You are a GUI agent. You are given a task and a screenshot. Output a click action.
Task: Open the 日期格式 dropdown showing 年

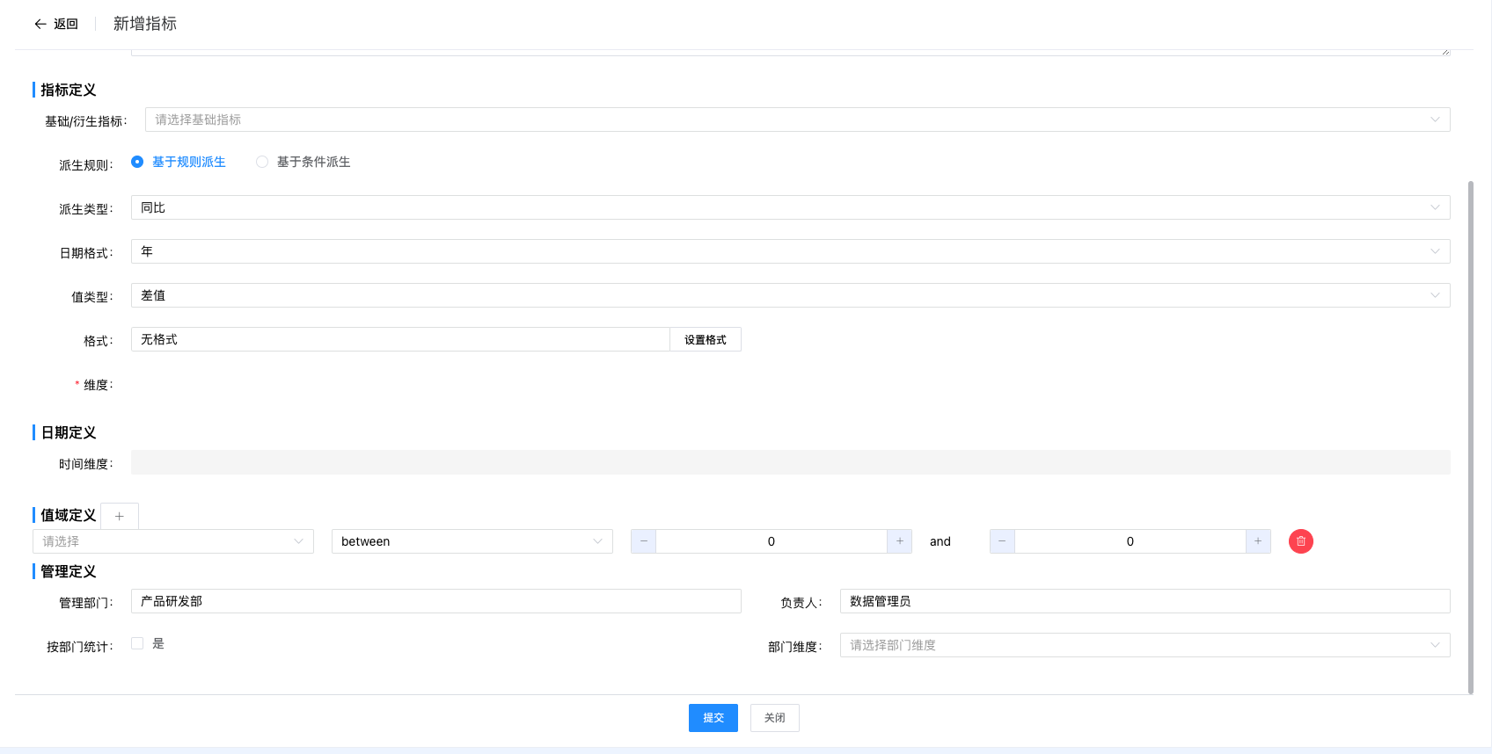790,251
